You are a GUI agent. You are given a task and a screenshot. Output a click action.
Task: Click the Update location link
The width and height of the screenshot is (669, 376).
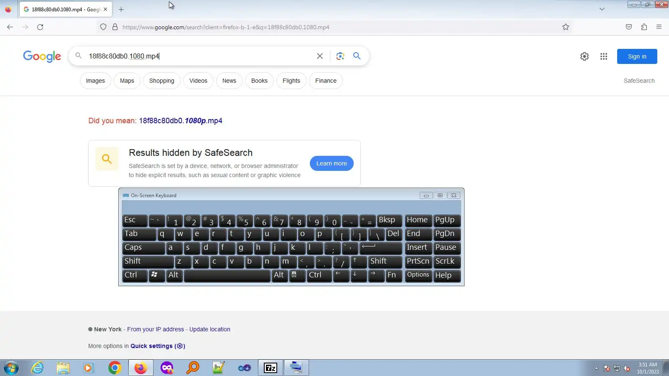[210, 329]
